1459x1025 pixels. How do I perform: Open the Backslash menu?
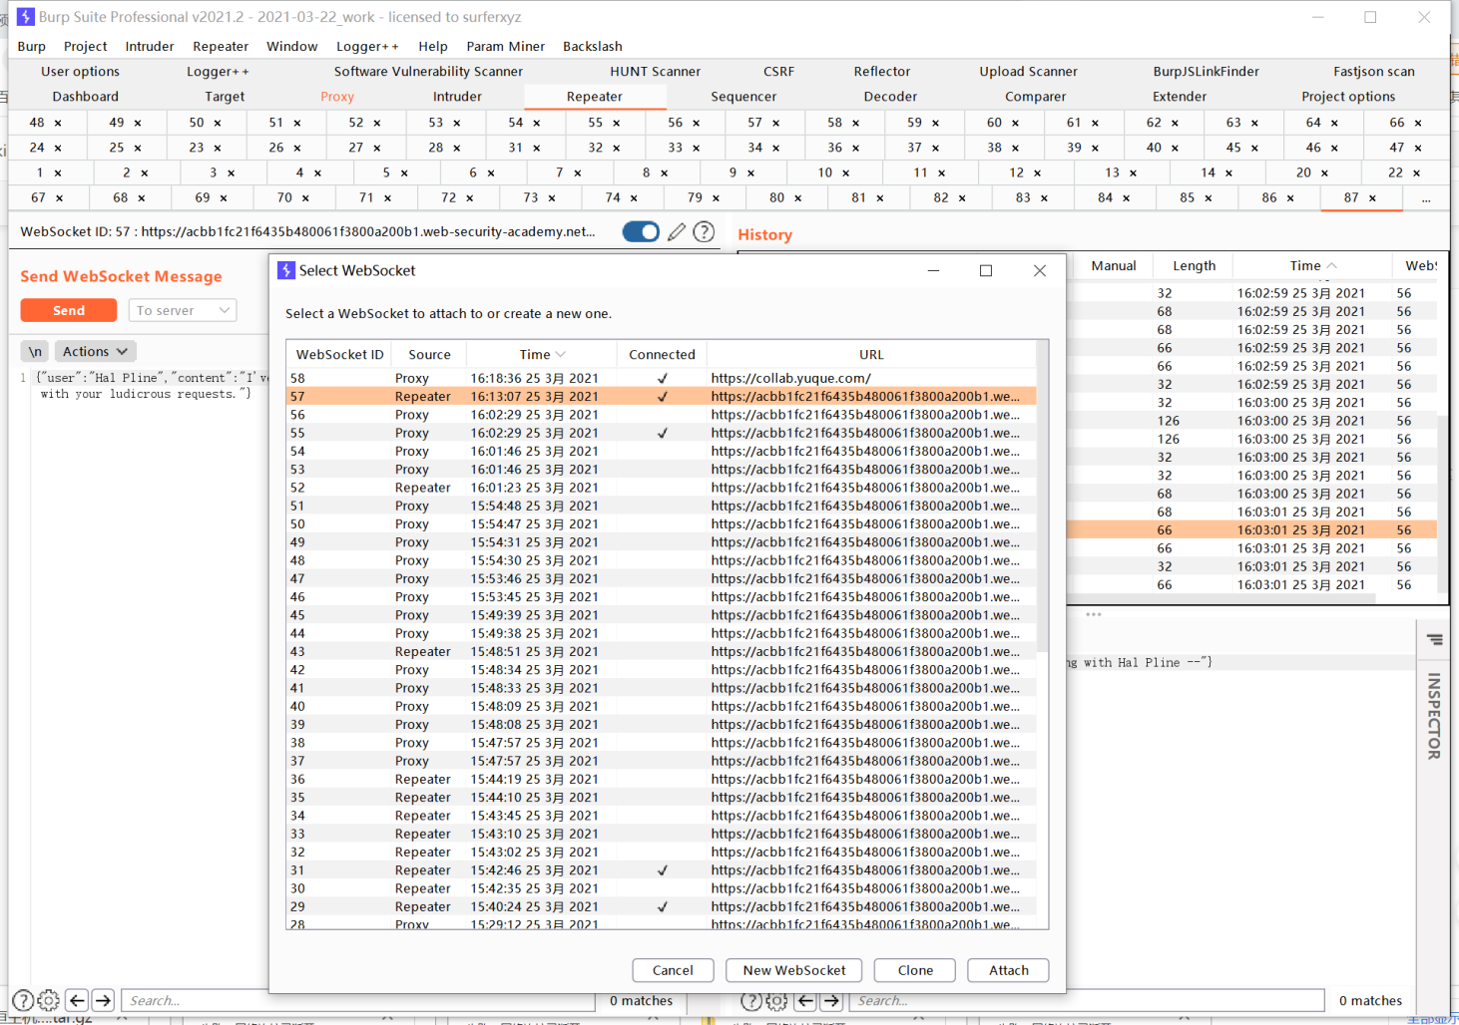tap(592, 46)
